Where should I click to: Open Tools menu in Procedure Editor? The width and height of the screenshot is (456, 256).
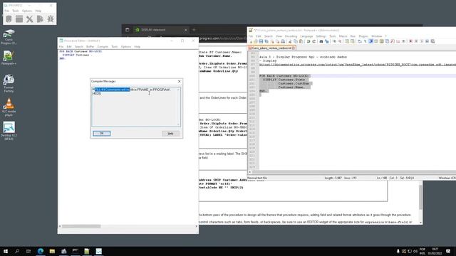click(115, 47)
